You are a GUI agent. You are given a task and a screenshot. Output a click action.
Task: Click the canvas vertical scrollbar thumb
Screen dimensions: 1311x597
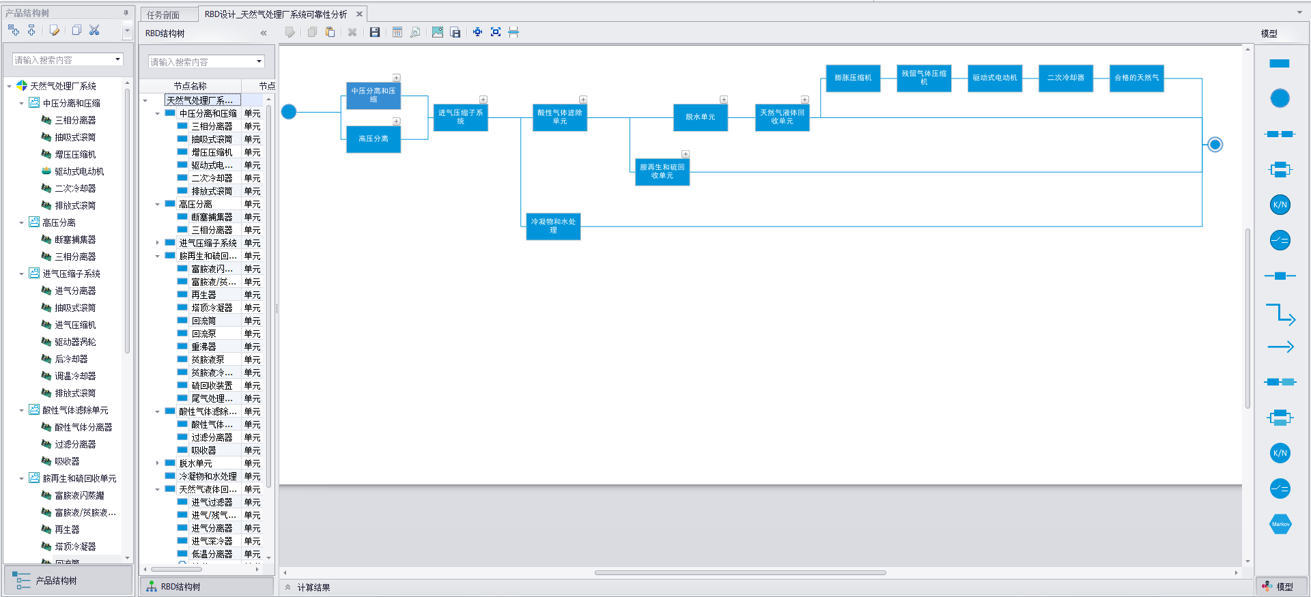tap(1247, 318)
